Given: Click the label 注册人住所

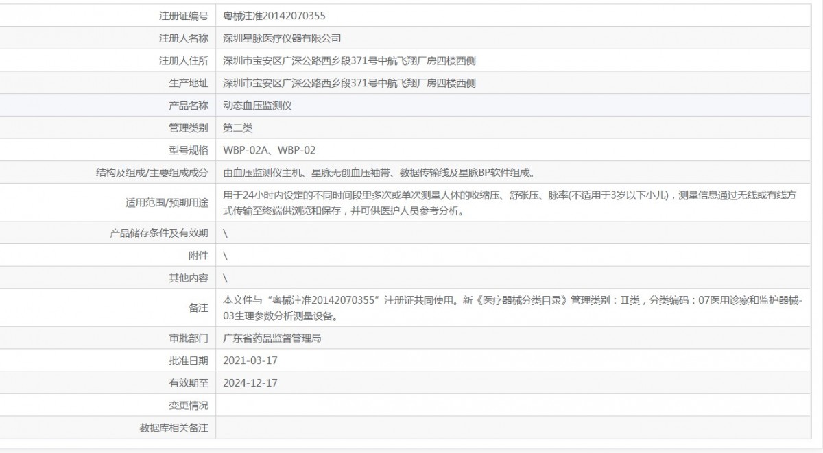Looking at the screenshot, I should (x=183, y=60).
